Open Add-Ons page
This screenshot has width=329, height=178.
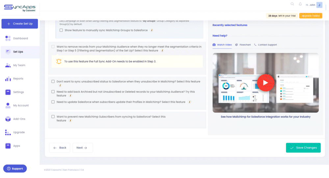click(19, 119)
